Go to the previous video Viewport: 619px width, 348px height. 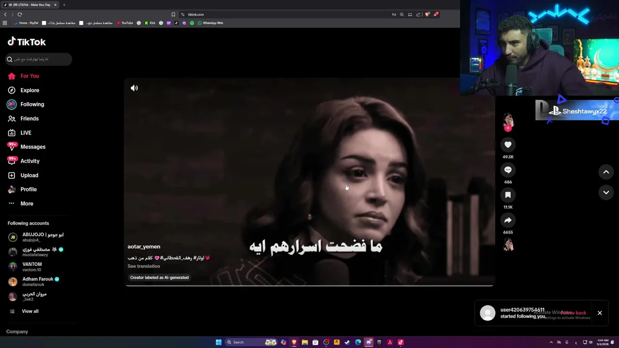click(606, 172)
